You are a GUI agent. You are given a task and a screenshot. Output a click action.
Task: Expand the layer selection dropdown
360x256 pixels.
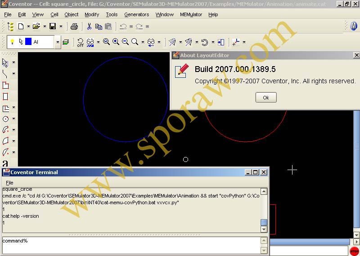[58, 42]
